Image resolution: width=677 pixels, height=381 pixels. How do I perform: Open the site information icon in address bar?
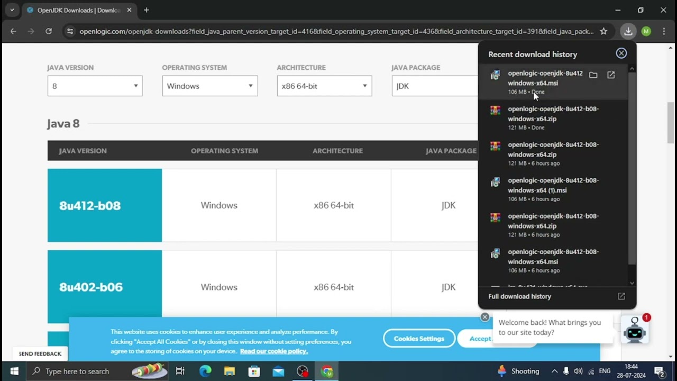pyautogui.click(x=69, y=31)
